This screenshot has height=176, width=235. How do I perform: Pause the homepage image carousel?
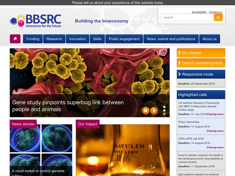[145, 110]
